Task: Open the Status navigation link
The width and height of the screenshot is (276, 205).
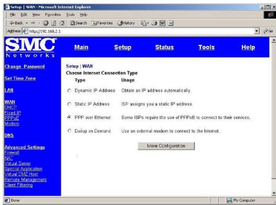Action: (165, 47)
